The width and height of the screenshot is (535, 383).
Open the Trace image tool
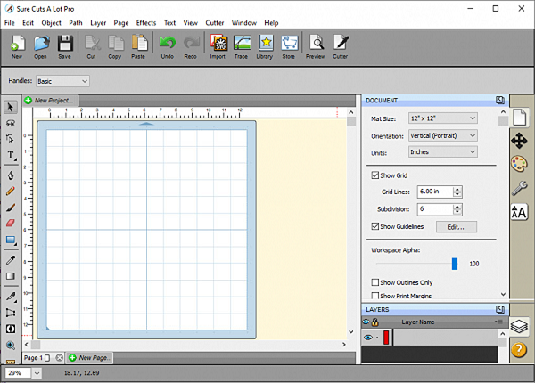[x=242, y=46]
